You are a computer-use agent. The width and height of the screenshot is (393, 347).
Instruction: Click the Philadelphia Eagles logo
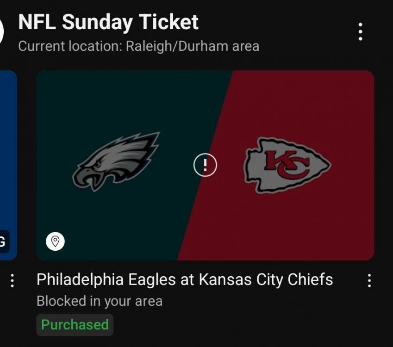pyautogui.click(x=116, y=161)
